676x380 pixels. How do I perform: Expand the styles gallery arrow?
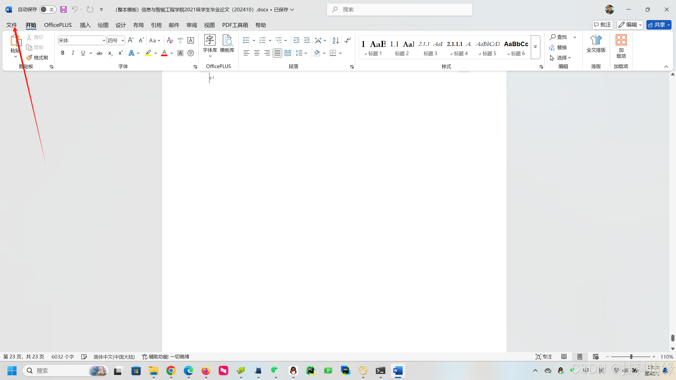(535, 47)
